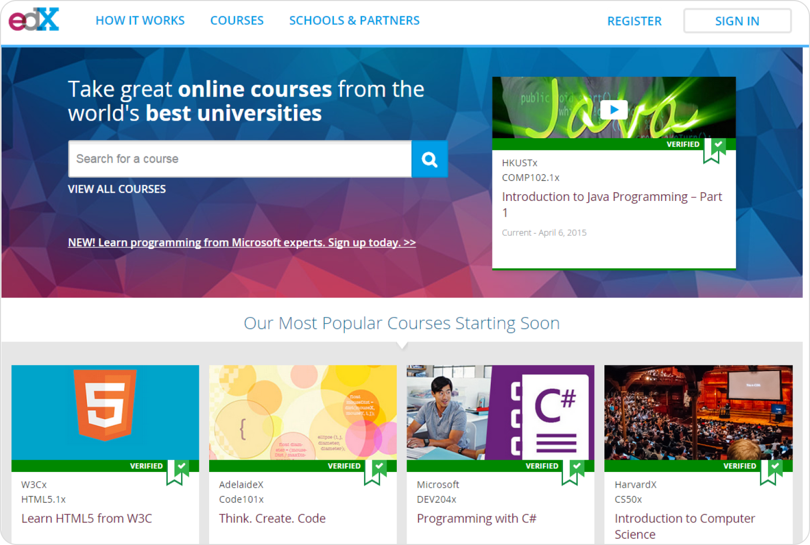Screen dimensions: 810x545
Task: Open the How It Works page
Action: click(140, 20)
